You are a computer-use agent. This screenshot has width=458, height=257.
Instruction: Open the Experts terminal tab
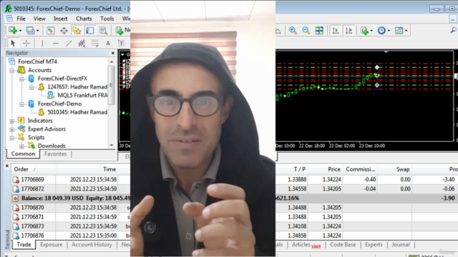point(374,245)
